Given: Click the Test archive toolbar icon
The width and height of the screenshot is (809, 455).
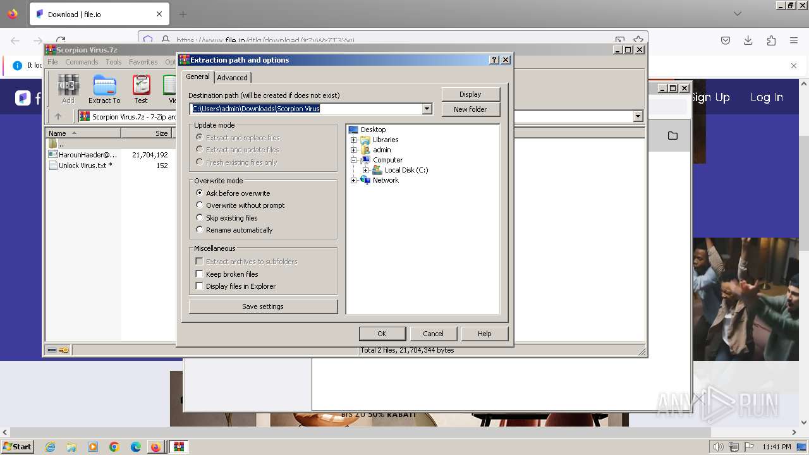Looking at the screenshot, I should pos(141,88).
